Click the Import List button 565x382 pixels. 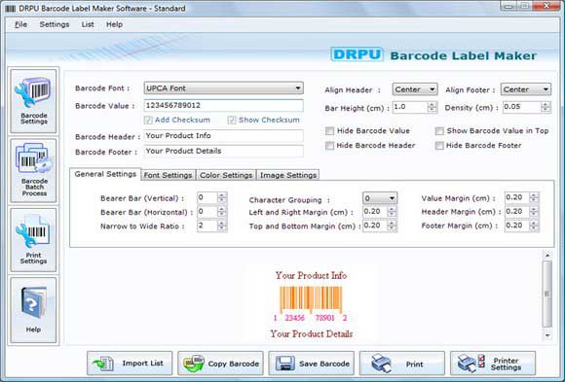(130, 364)
